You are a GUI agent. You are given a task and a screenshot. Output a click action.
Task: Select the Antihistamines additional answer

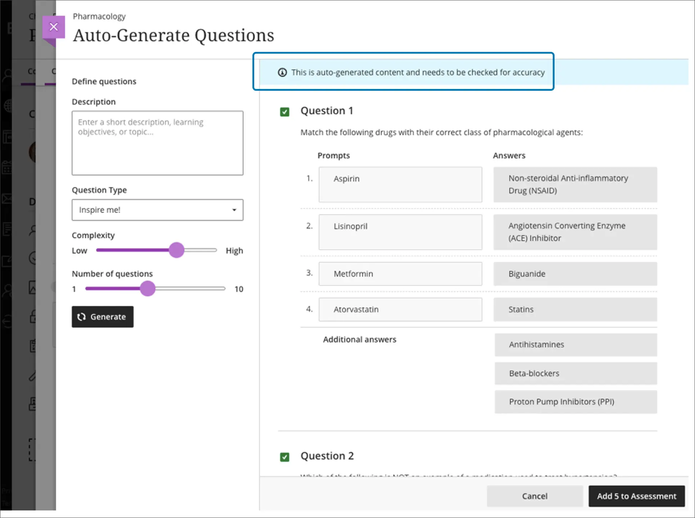click(575, 345)
